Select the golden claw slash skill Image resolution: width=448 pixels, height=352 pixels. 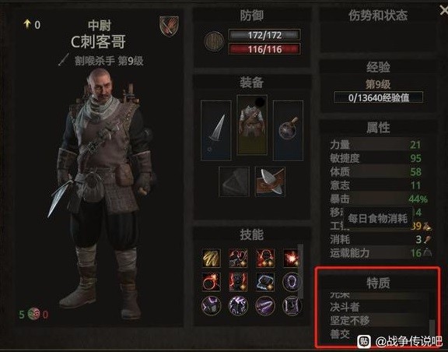tap(212, 258)
